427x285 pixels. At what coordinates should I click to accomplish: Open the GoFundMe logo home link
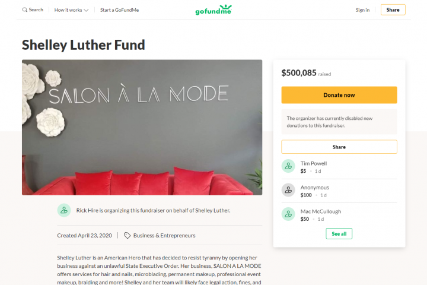click(213, 10)
